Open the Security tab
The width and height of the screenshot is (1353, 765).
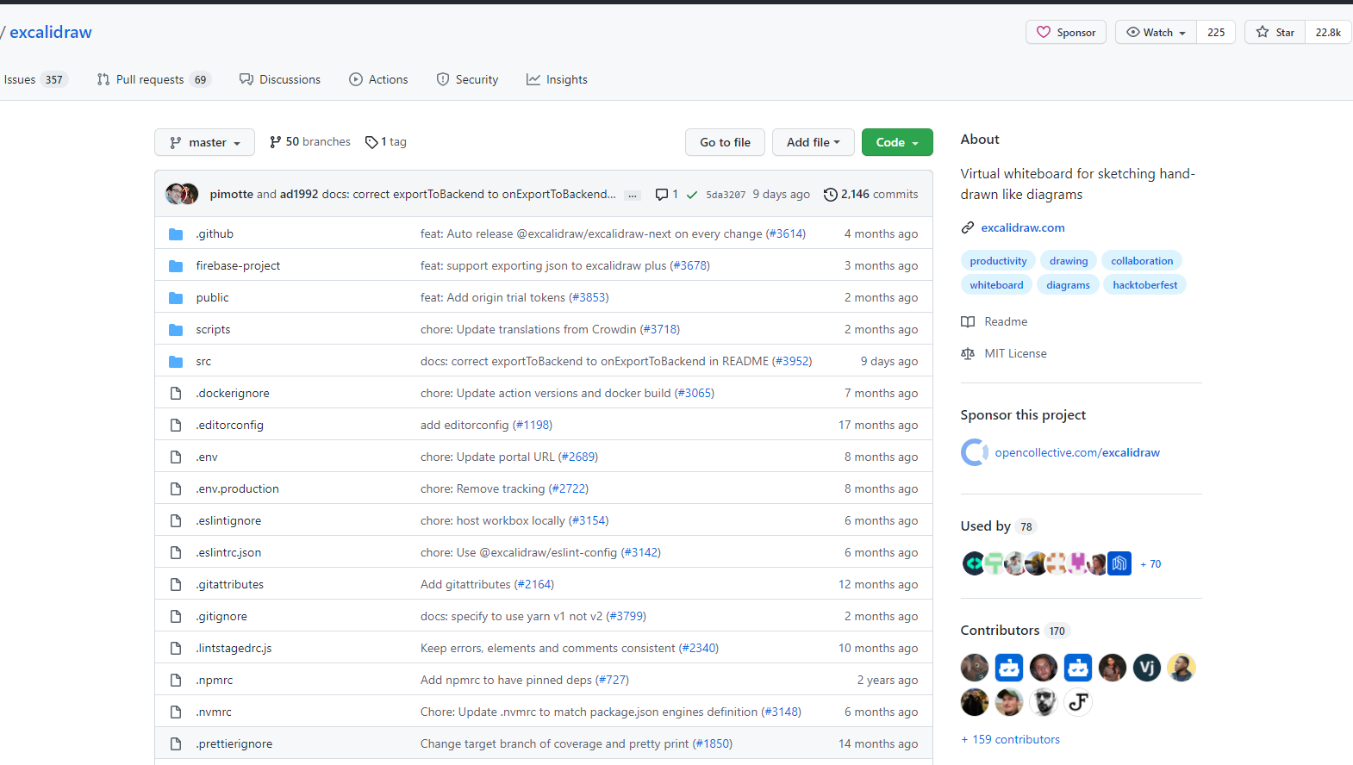click(467, 79)
